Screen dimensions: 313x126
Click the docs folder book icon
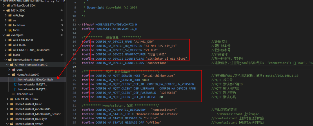pos(14,70)
